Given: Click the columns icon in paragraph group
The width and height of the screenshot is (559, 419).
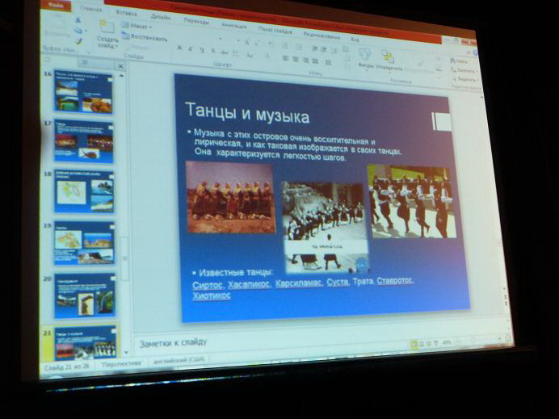Looking at the screenshot, I should (x=328, y=63).
